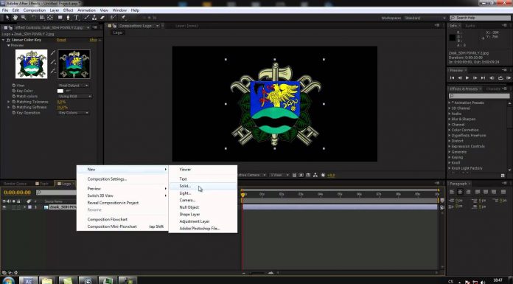The image size is (513, 284).
Task: Create new bin in Effects & Presets
Action: [x=503, y=176]
